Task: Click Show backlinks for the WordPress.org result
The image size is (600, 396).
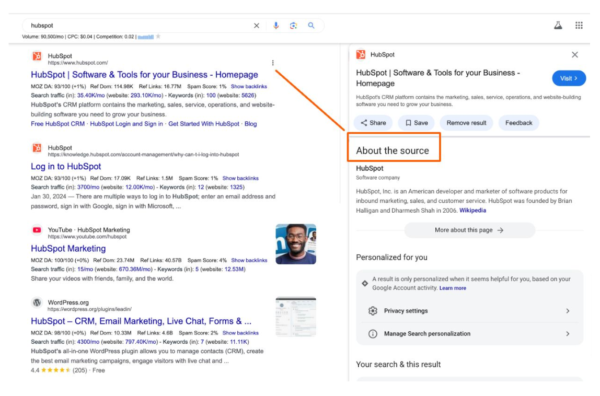Action: [240, 333]
